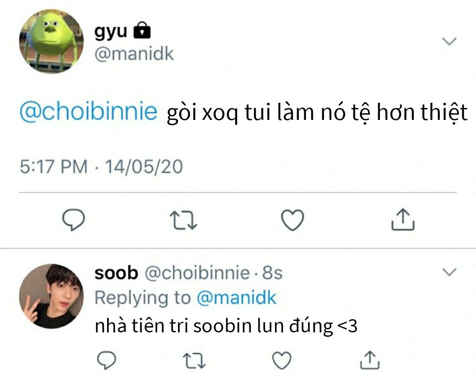476x380 pixels.
Task: Follow the @manidk link after "Replying to"
Action: pyautogui.click(x=236, y=298)
